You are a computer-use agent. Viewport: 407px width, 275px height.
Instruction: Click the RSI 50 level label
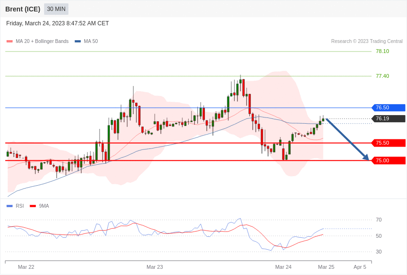point(379,236)
